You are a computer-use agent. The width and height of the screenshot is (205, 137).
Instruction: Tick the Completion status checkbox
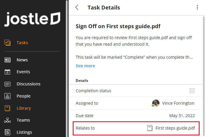tap(192, 91)
